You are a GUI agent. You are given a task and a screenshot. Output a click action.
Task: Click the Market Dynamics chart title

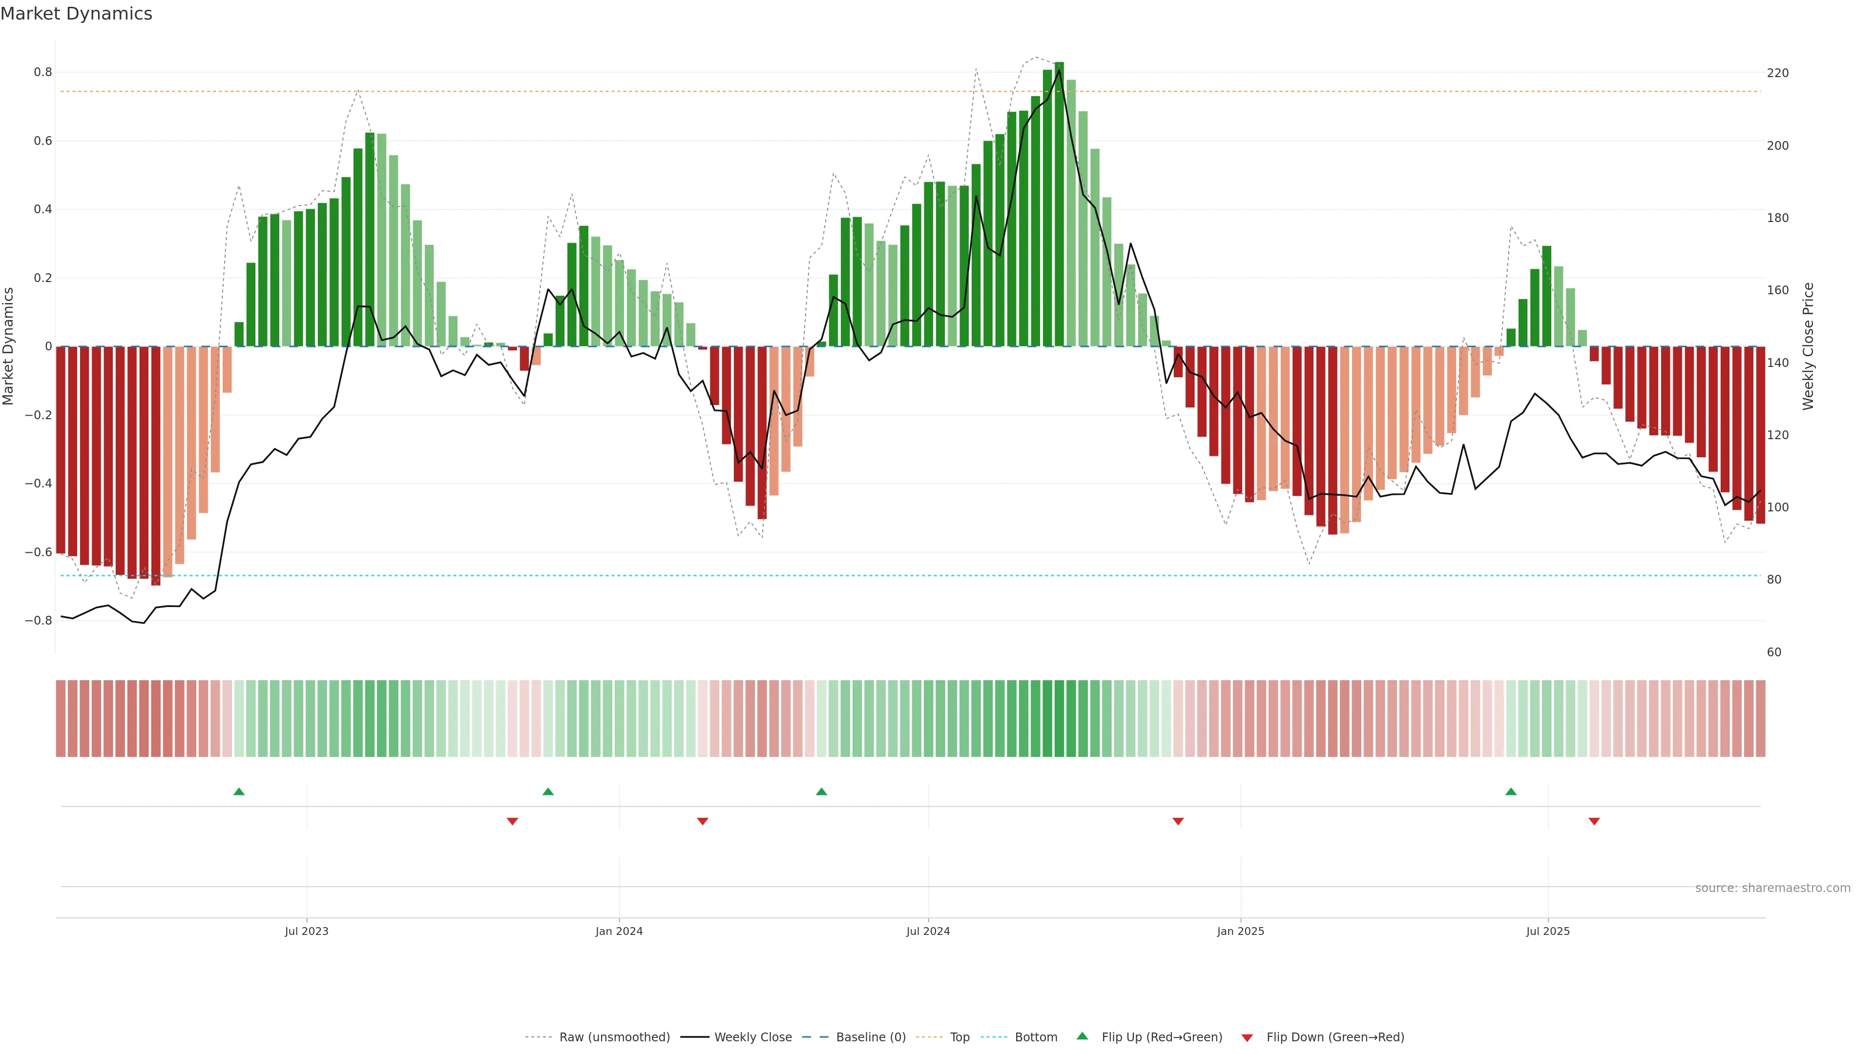click(77, 14)
